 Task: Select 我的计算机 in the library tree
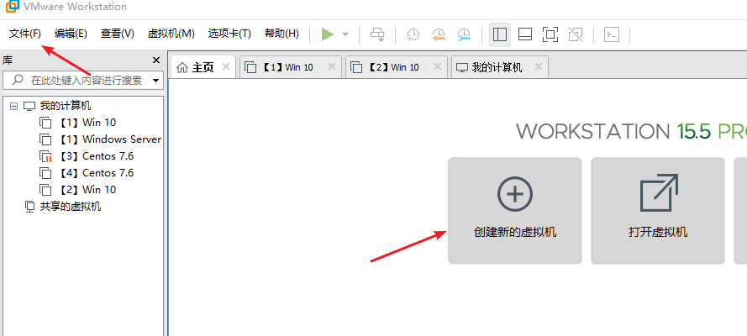pos(66,106)
